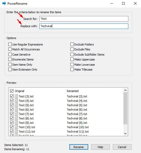Deselect Text (5).txt in the preview list
141x153 pixels.
[12, 105]
